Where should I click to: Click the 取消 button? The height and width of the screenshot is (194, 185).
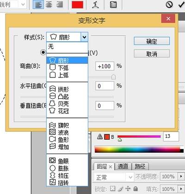(x=152, y=54)
